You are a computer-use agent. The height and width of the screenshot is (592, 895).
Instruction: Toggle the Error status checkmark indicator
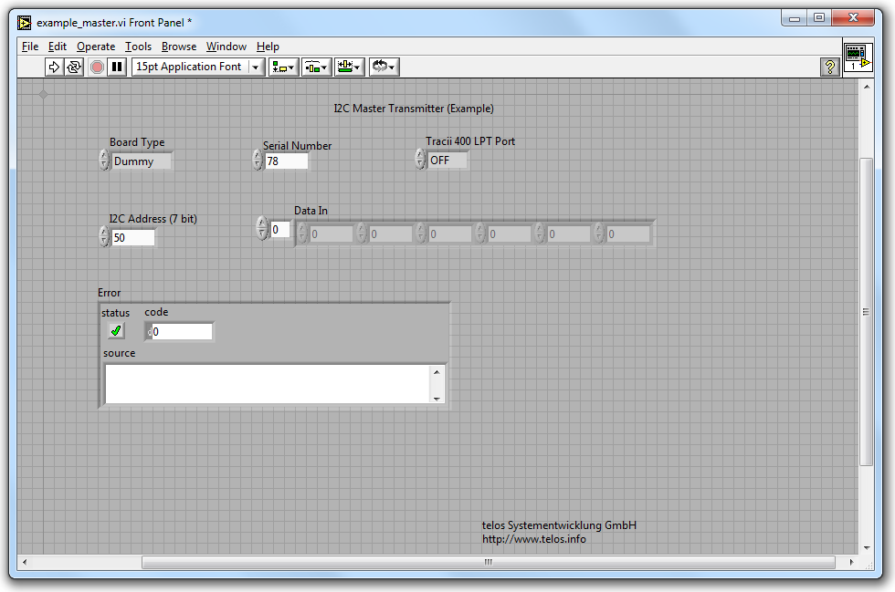116,331
